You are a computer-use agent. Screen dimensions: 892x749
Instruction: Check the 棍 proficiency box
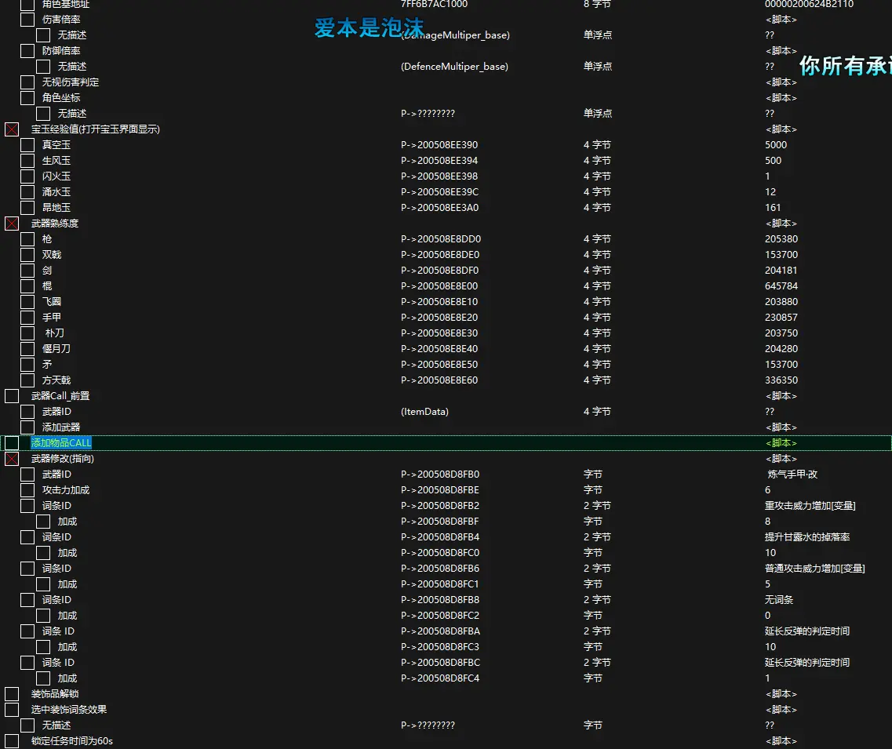27,286
